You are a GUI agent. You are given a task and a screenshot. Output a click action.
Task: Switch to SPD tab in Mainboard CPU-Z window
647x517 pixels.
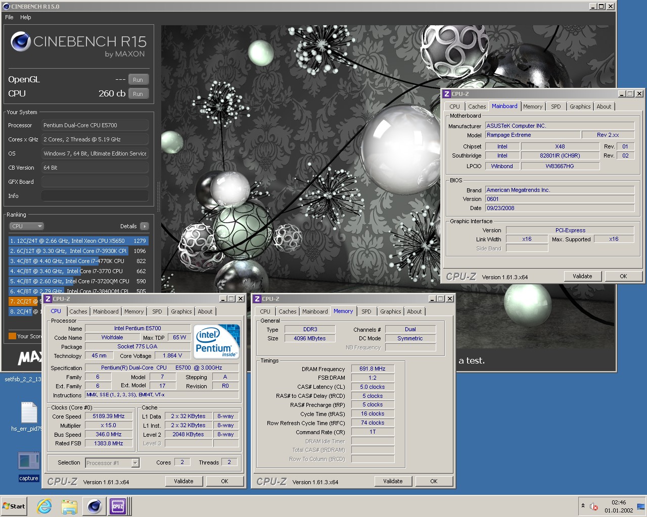pos(556,107)
